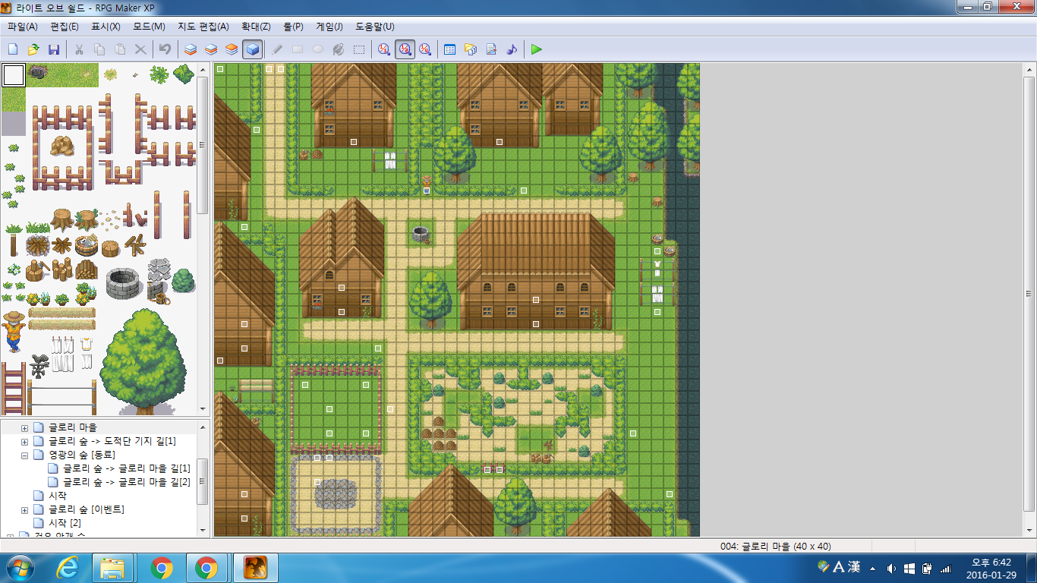Open the 모드(M) menu
Viewport: 1037px width, 583px height.
(149, 27)
